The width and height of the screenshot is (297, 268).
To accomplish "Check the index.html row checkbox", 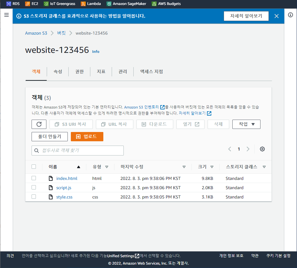I will tap(34, 178).
